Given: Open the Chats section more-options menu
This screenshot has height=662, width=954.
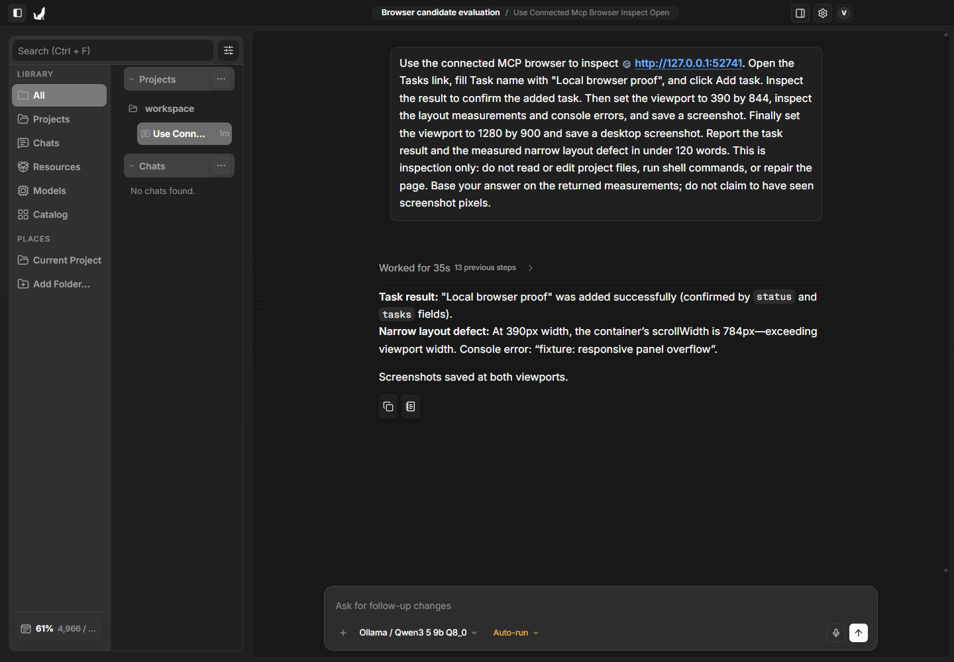Looking at the screenshot, I should 221,165.
